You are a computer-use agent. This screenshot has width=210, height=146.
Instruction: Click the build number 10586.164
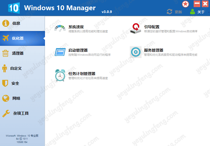click(22, 142)
